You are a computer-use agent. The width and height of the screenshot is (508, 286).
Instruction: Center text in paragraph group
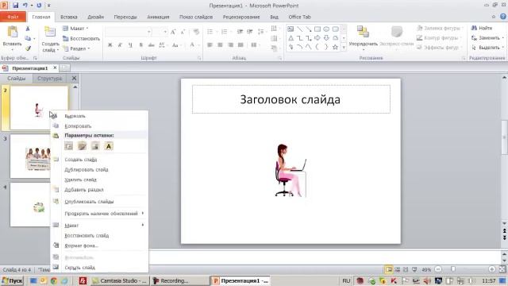click(x=221, y=45)
